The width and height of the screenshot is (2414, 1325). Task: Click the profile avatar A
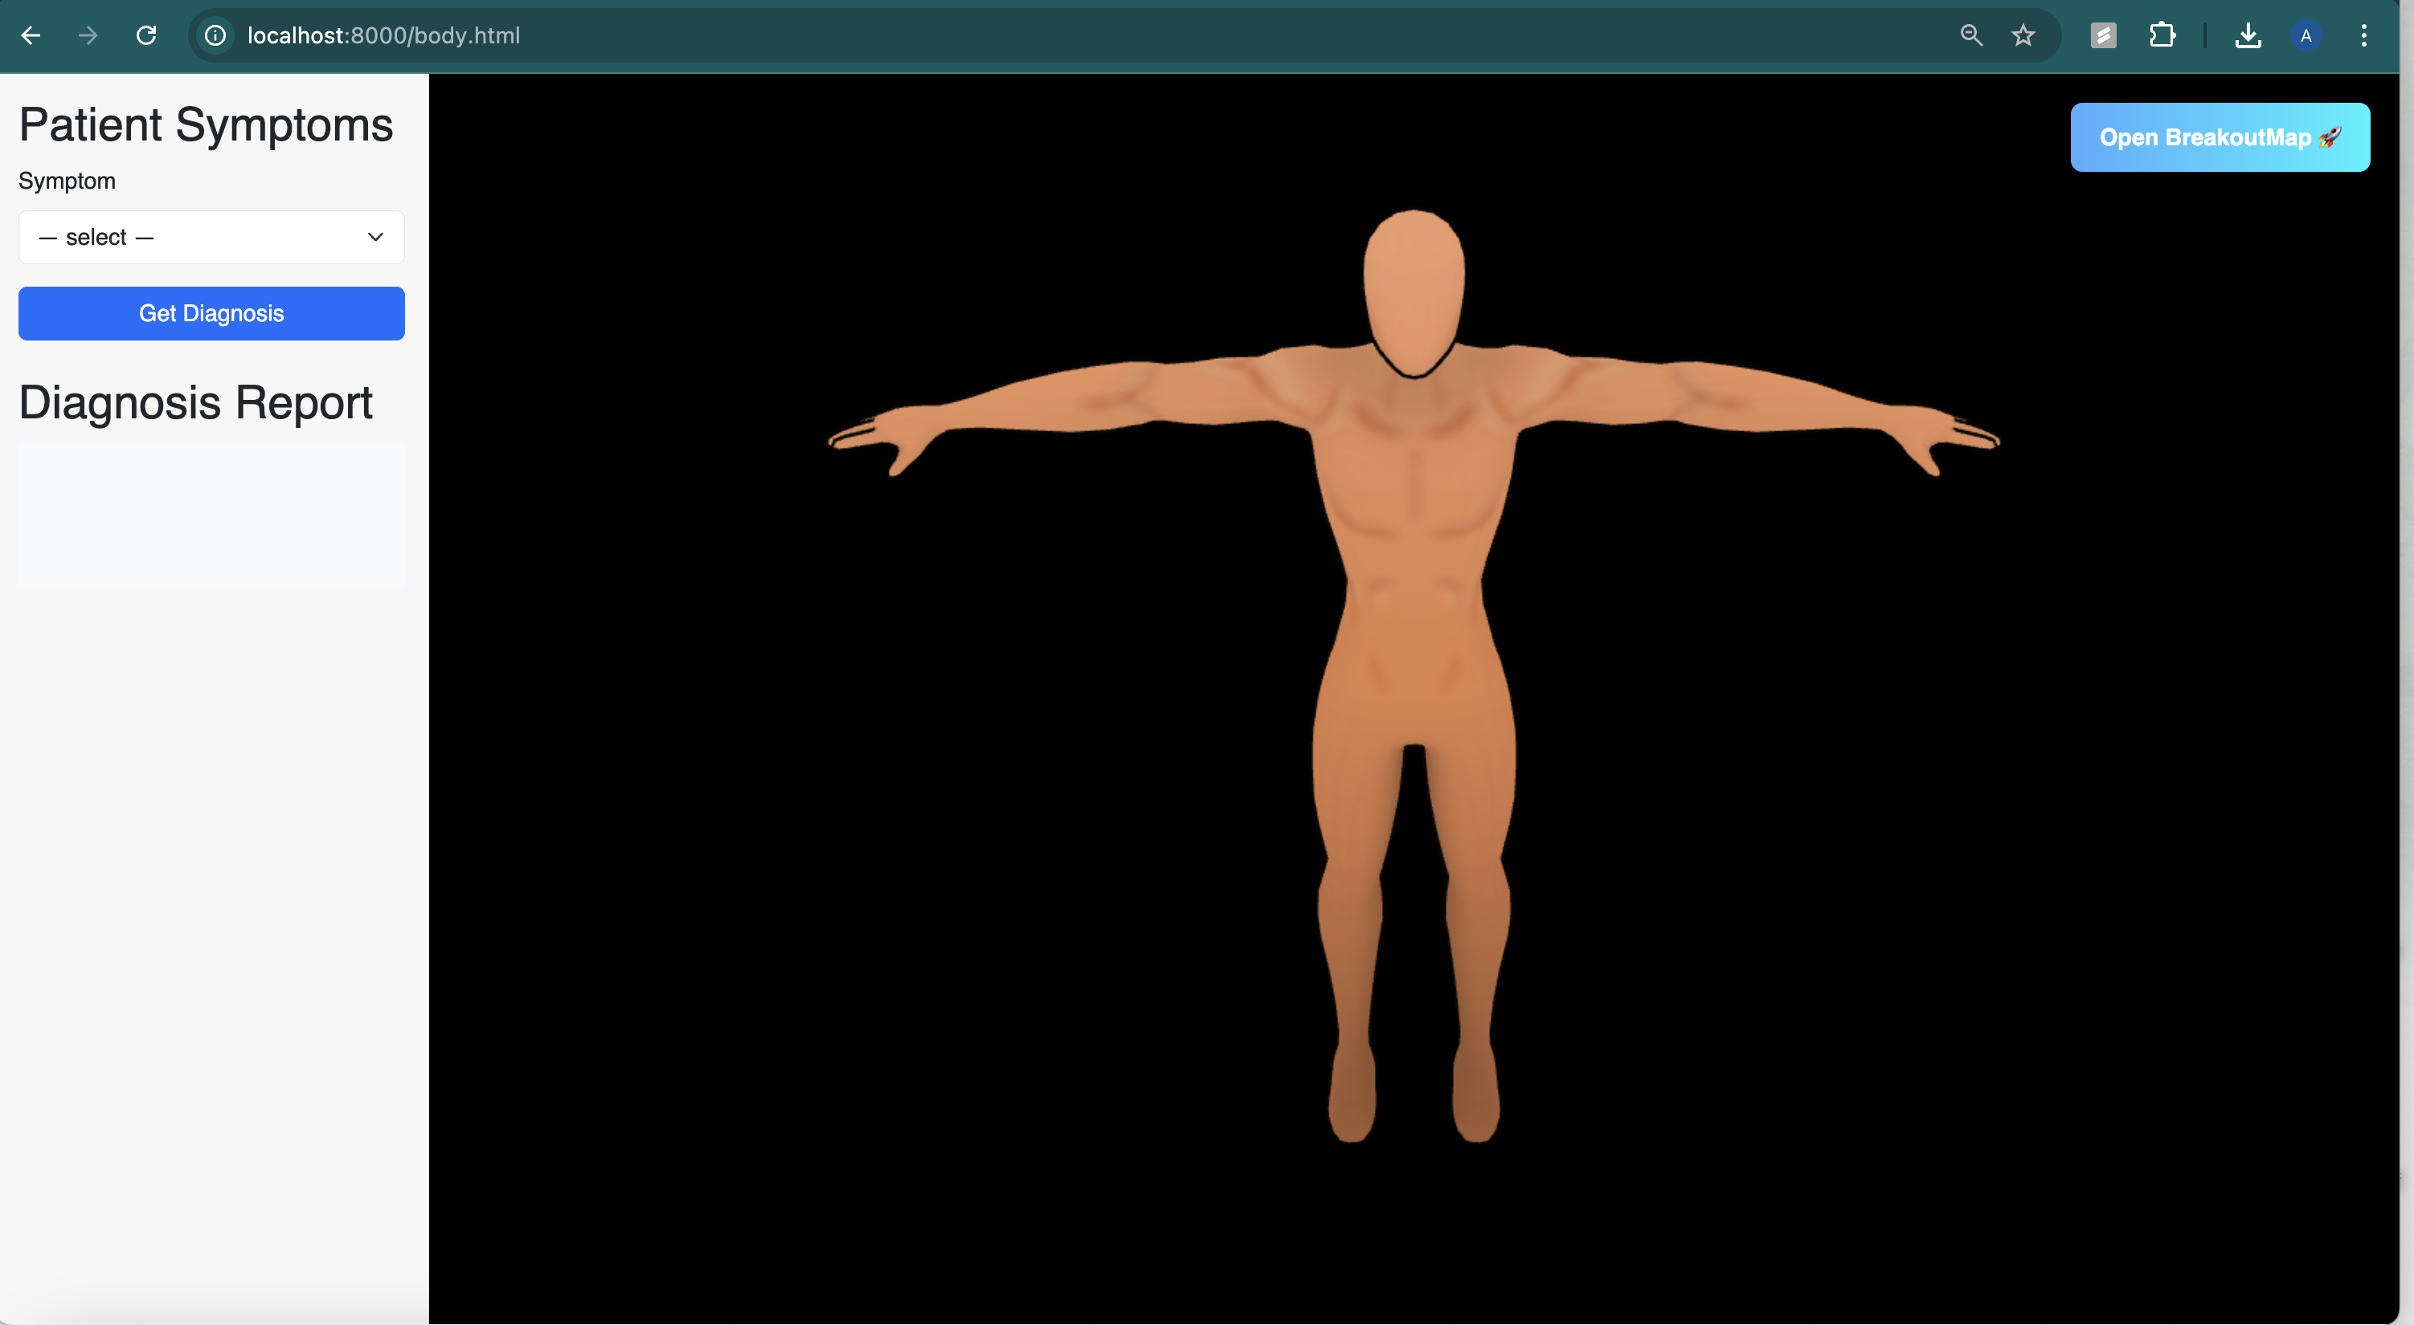2306,35
